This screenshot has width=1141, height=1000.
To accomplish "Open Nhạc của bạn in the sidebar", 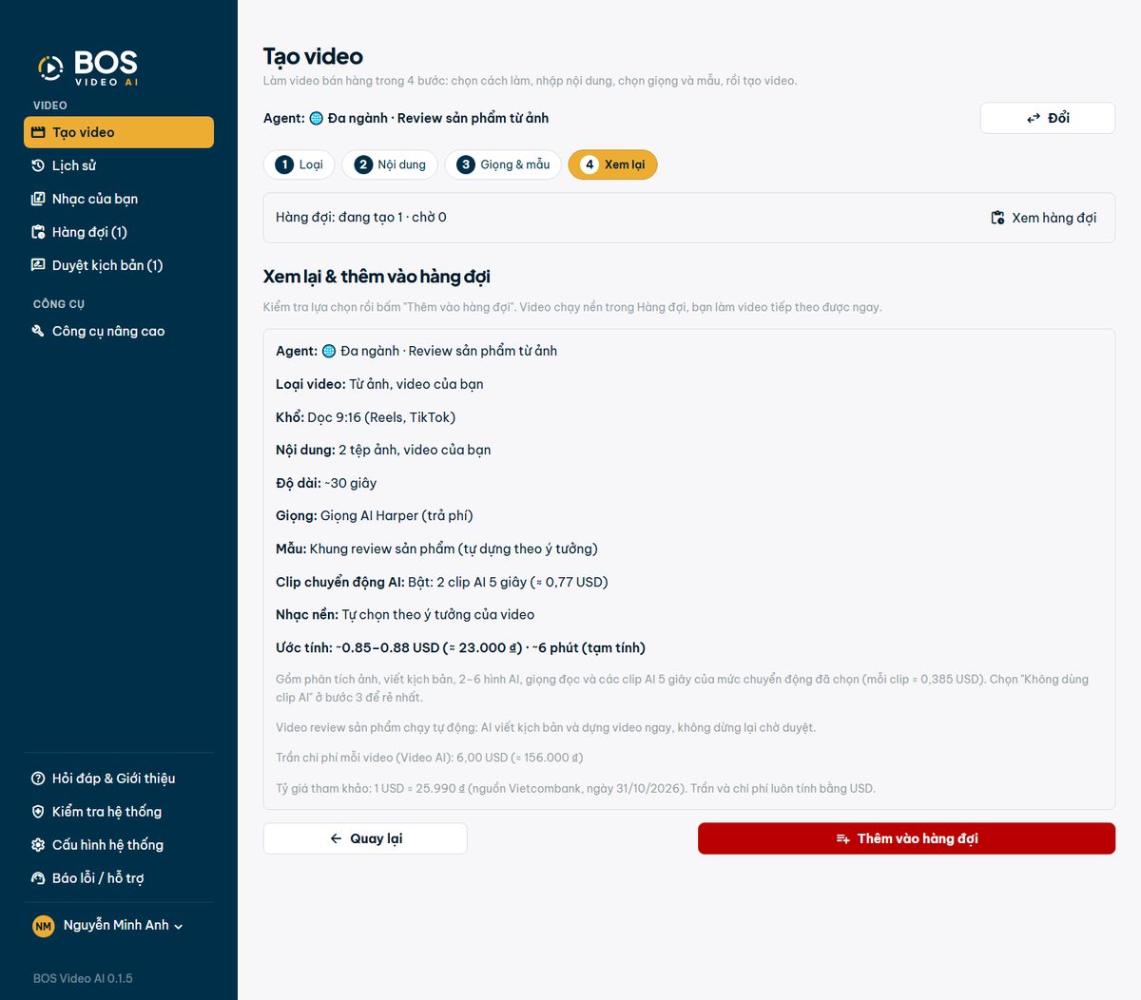I will point(119,199).
